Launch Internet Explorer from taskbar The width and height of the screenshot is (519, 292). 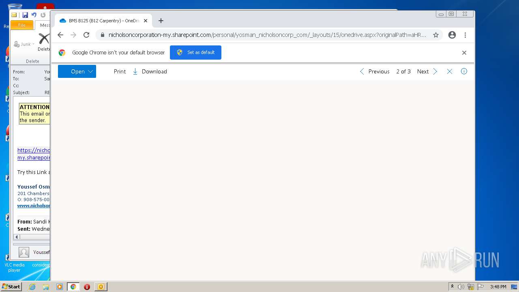tap(32, 287)
